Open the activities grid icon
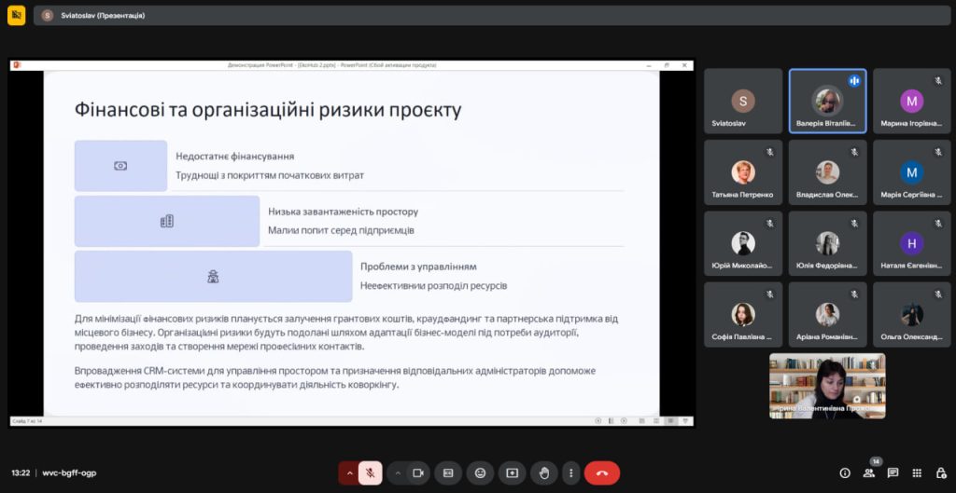The image size is (956, 493). point(917,472)
